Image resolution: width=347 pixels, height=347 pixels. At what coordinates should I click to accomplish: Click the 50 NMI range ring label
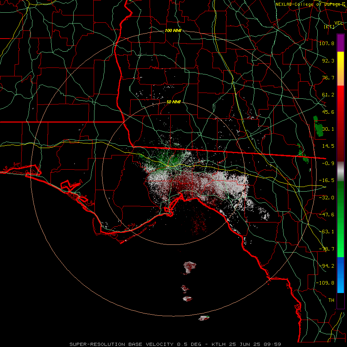pyautogui.click(x=173, y=102)
